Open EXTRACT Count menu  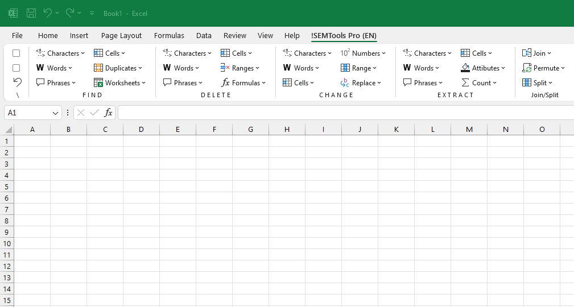479,82
